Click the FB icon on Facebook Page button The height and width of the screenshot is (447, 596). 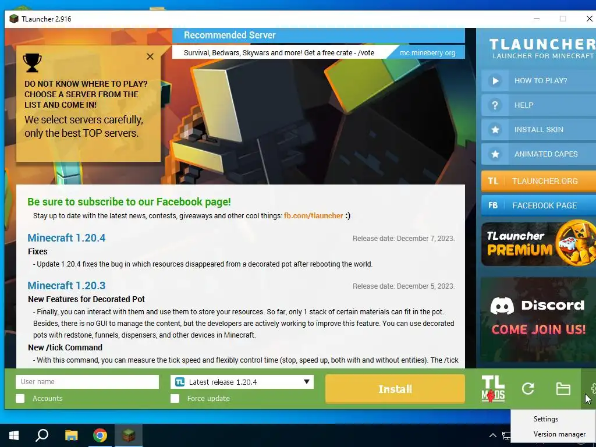[x=493, y=205]
